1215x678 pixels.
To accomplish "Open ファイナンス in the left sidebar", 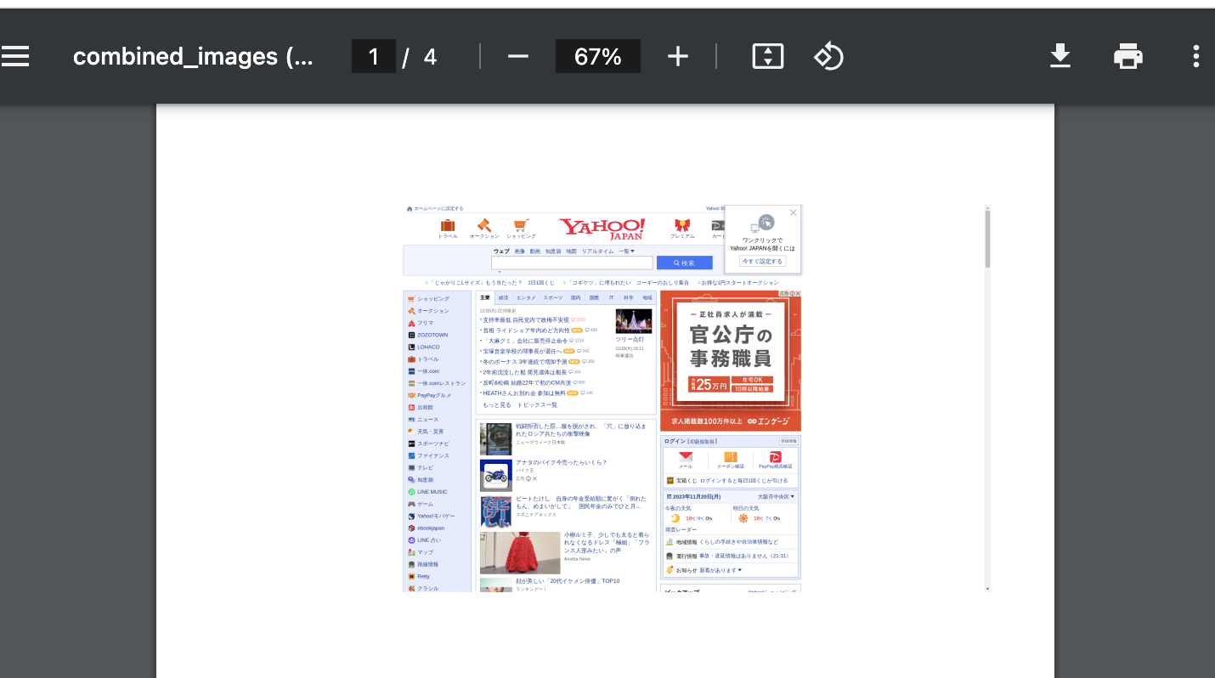I will (432, 455).
